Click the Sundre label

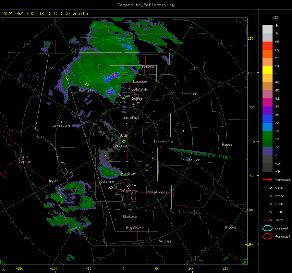coord(98,135)
